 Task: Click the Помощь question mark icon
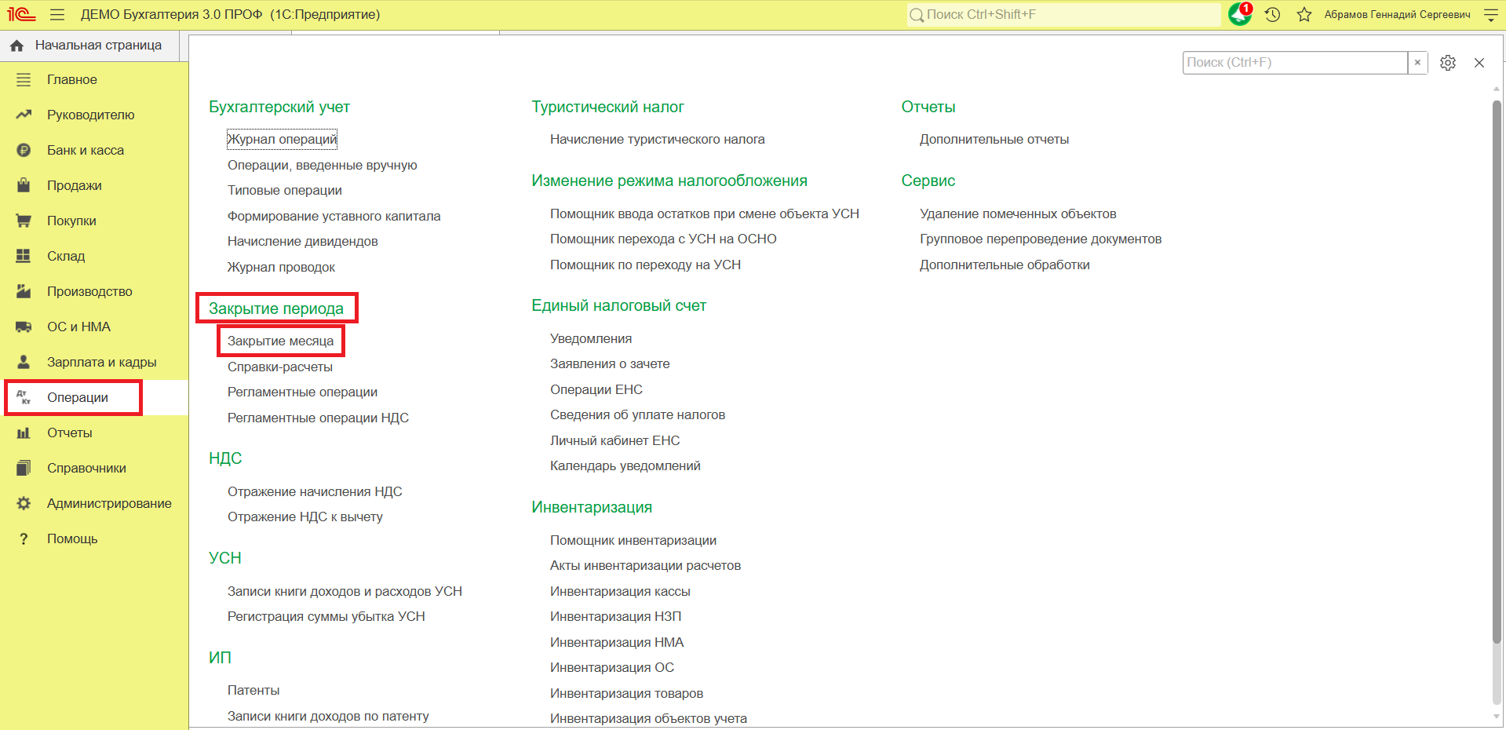pos(24,538)
